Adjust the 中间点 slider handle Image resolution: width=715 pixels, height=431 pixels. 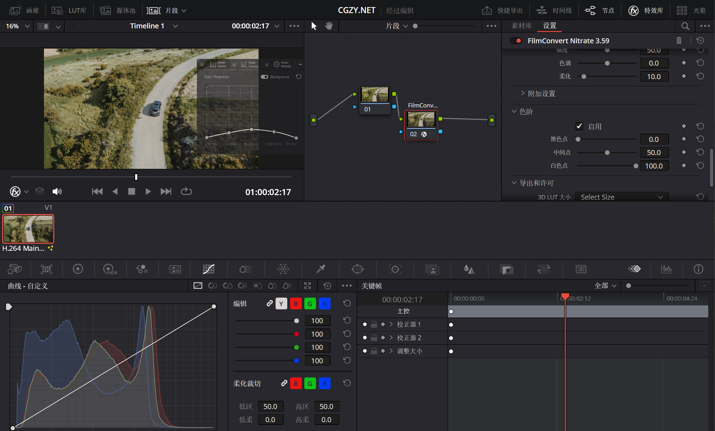[607, 153]
